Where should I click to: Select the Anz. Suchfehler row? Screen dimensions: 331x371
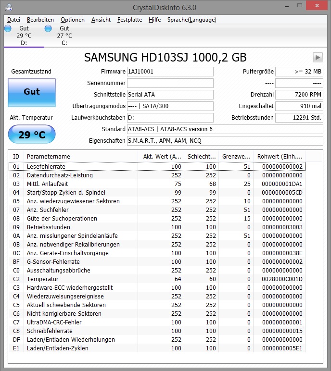[157, 210]
